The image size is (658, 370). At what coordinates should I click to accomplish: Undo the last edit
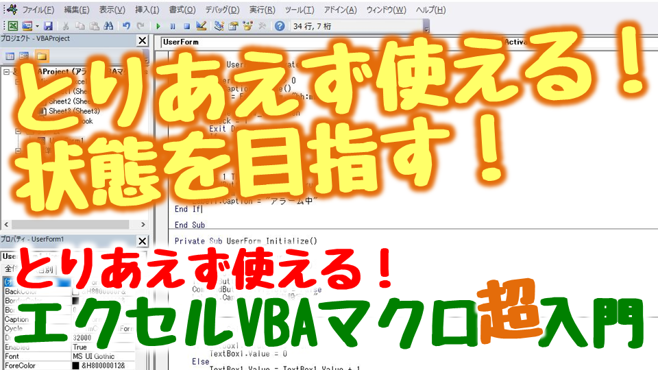126,26
